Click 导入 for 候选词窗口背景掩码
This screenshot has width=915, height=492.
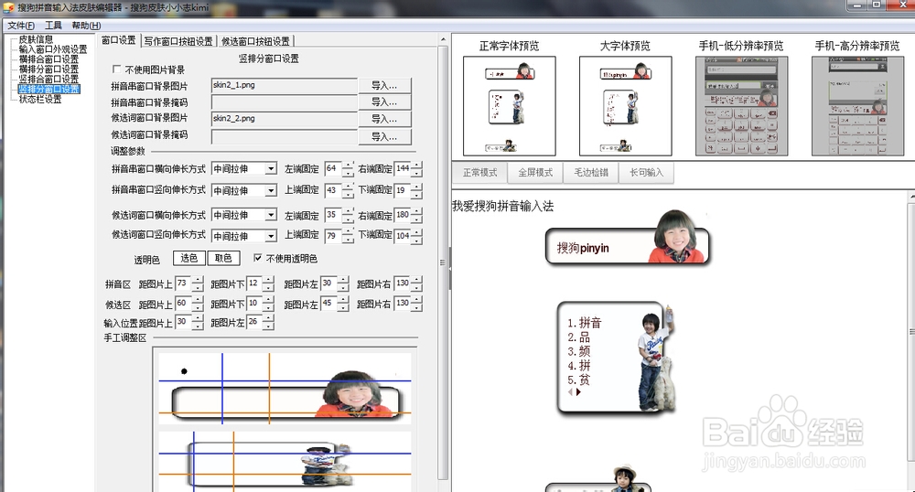coord(384,137)
